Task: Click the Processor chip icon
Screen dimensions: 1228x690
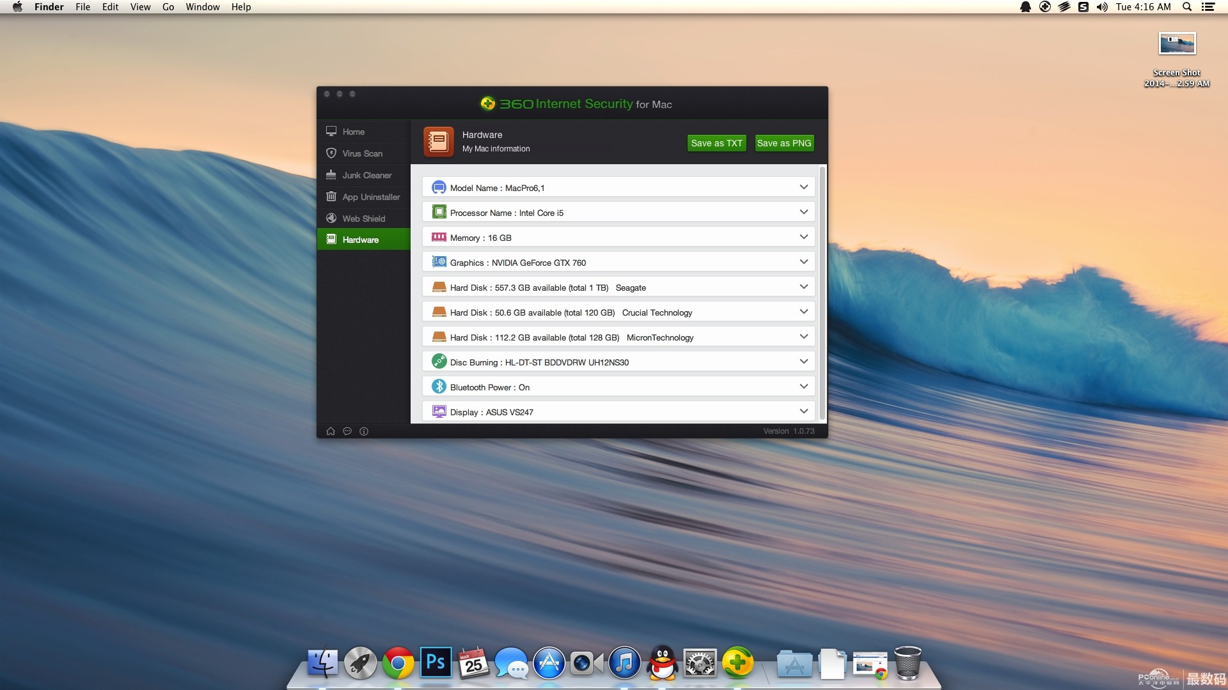Action: (439, 212)
